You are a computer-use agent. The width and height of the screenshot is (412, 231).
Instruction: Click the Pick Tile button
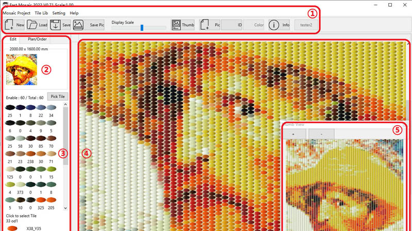point(58,97)
